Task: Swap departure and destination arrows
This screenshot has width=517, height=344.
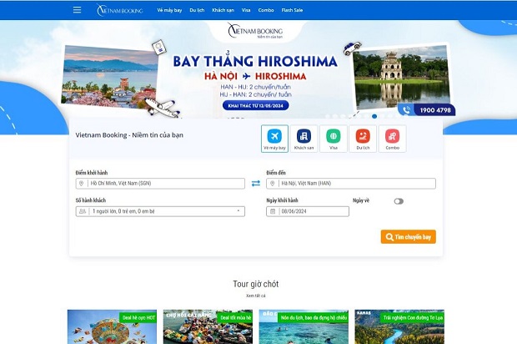Action: point(256,183)
